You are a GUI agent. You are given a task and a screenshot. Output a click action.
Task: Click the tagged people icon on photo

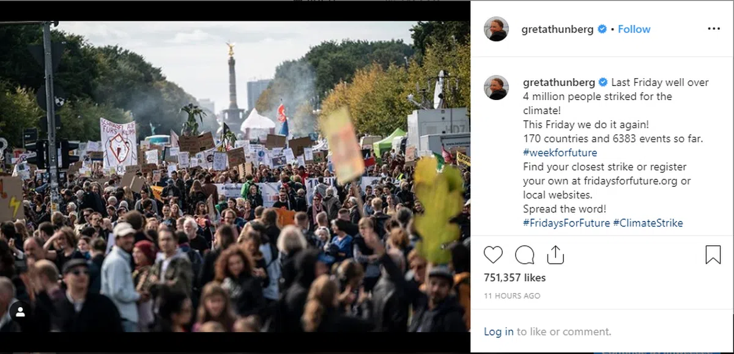tap(20, 311)
